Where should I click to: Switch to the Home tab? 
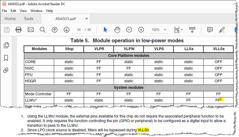10,18
